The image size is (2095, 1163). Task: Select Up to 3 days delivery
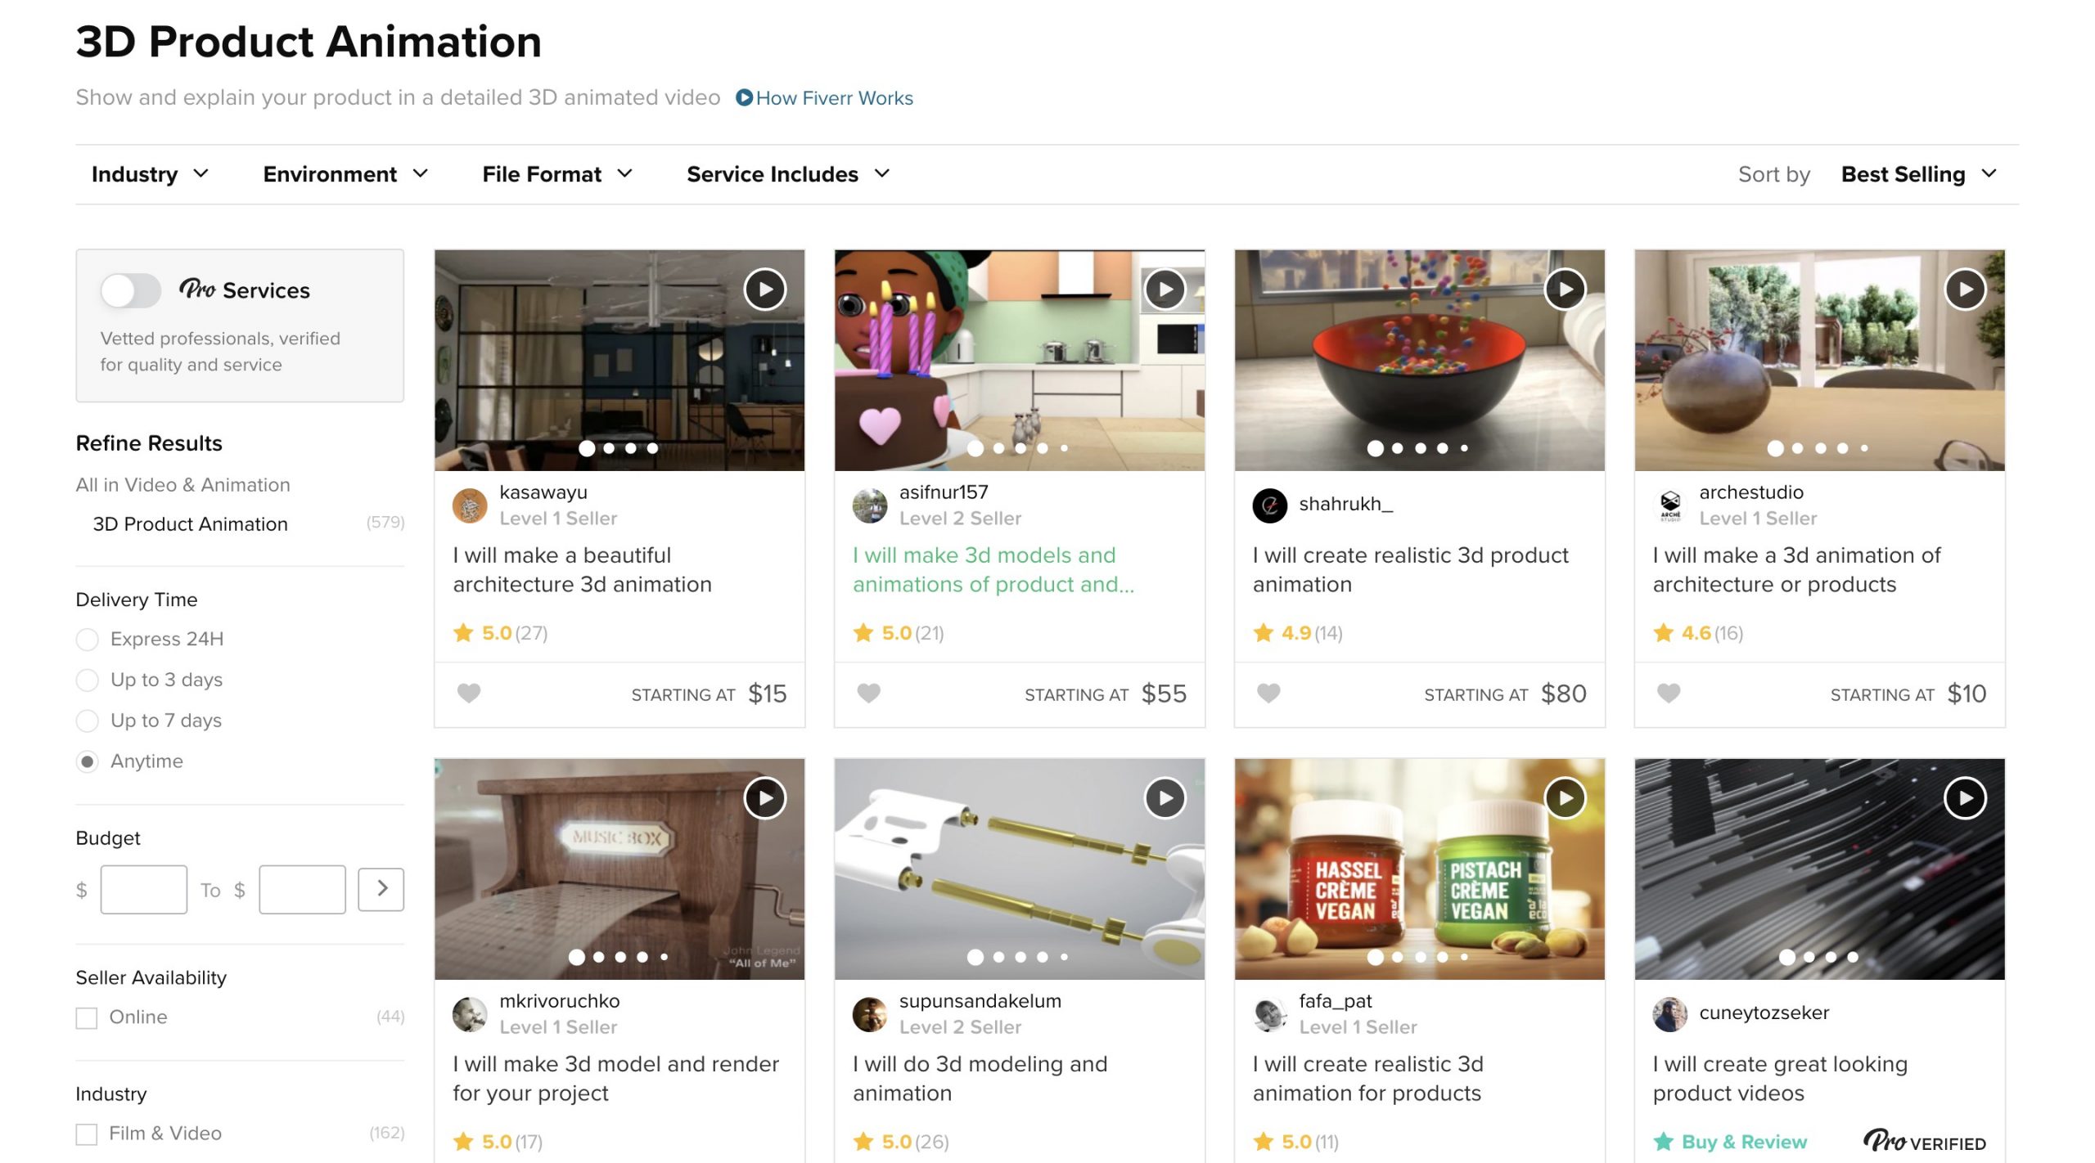tap(87, 680)
